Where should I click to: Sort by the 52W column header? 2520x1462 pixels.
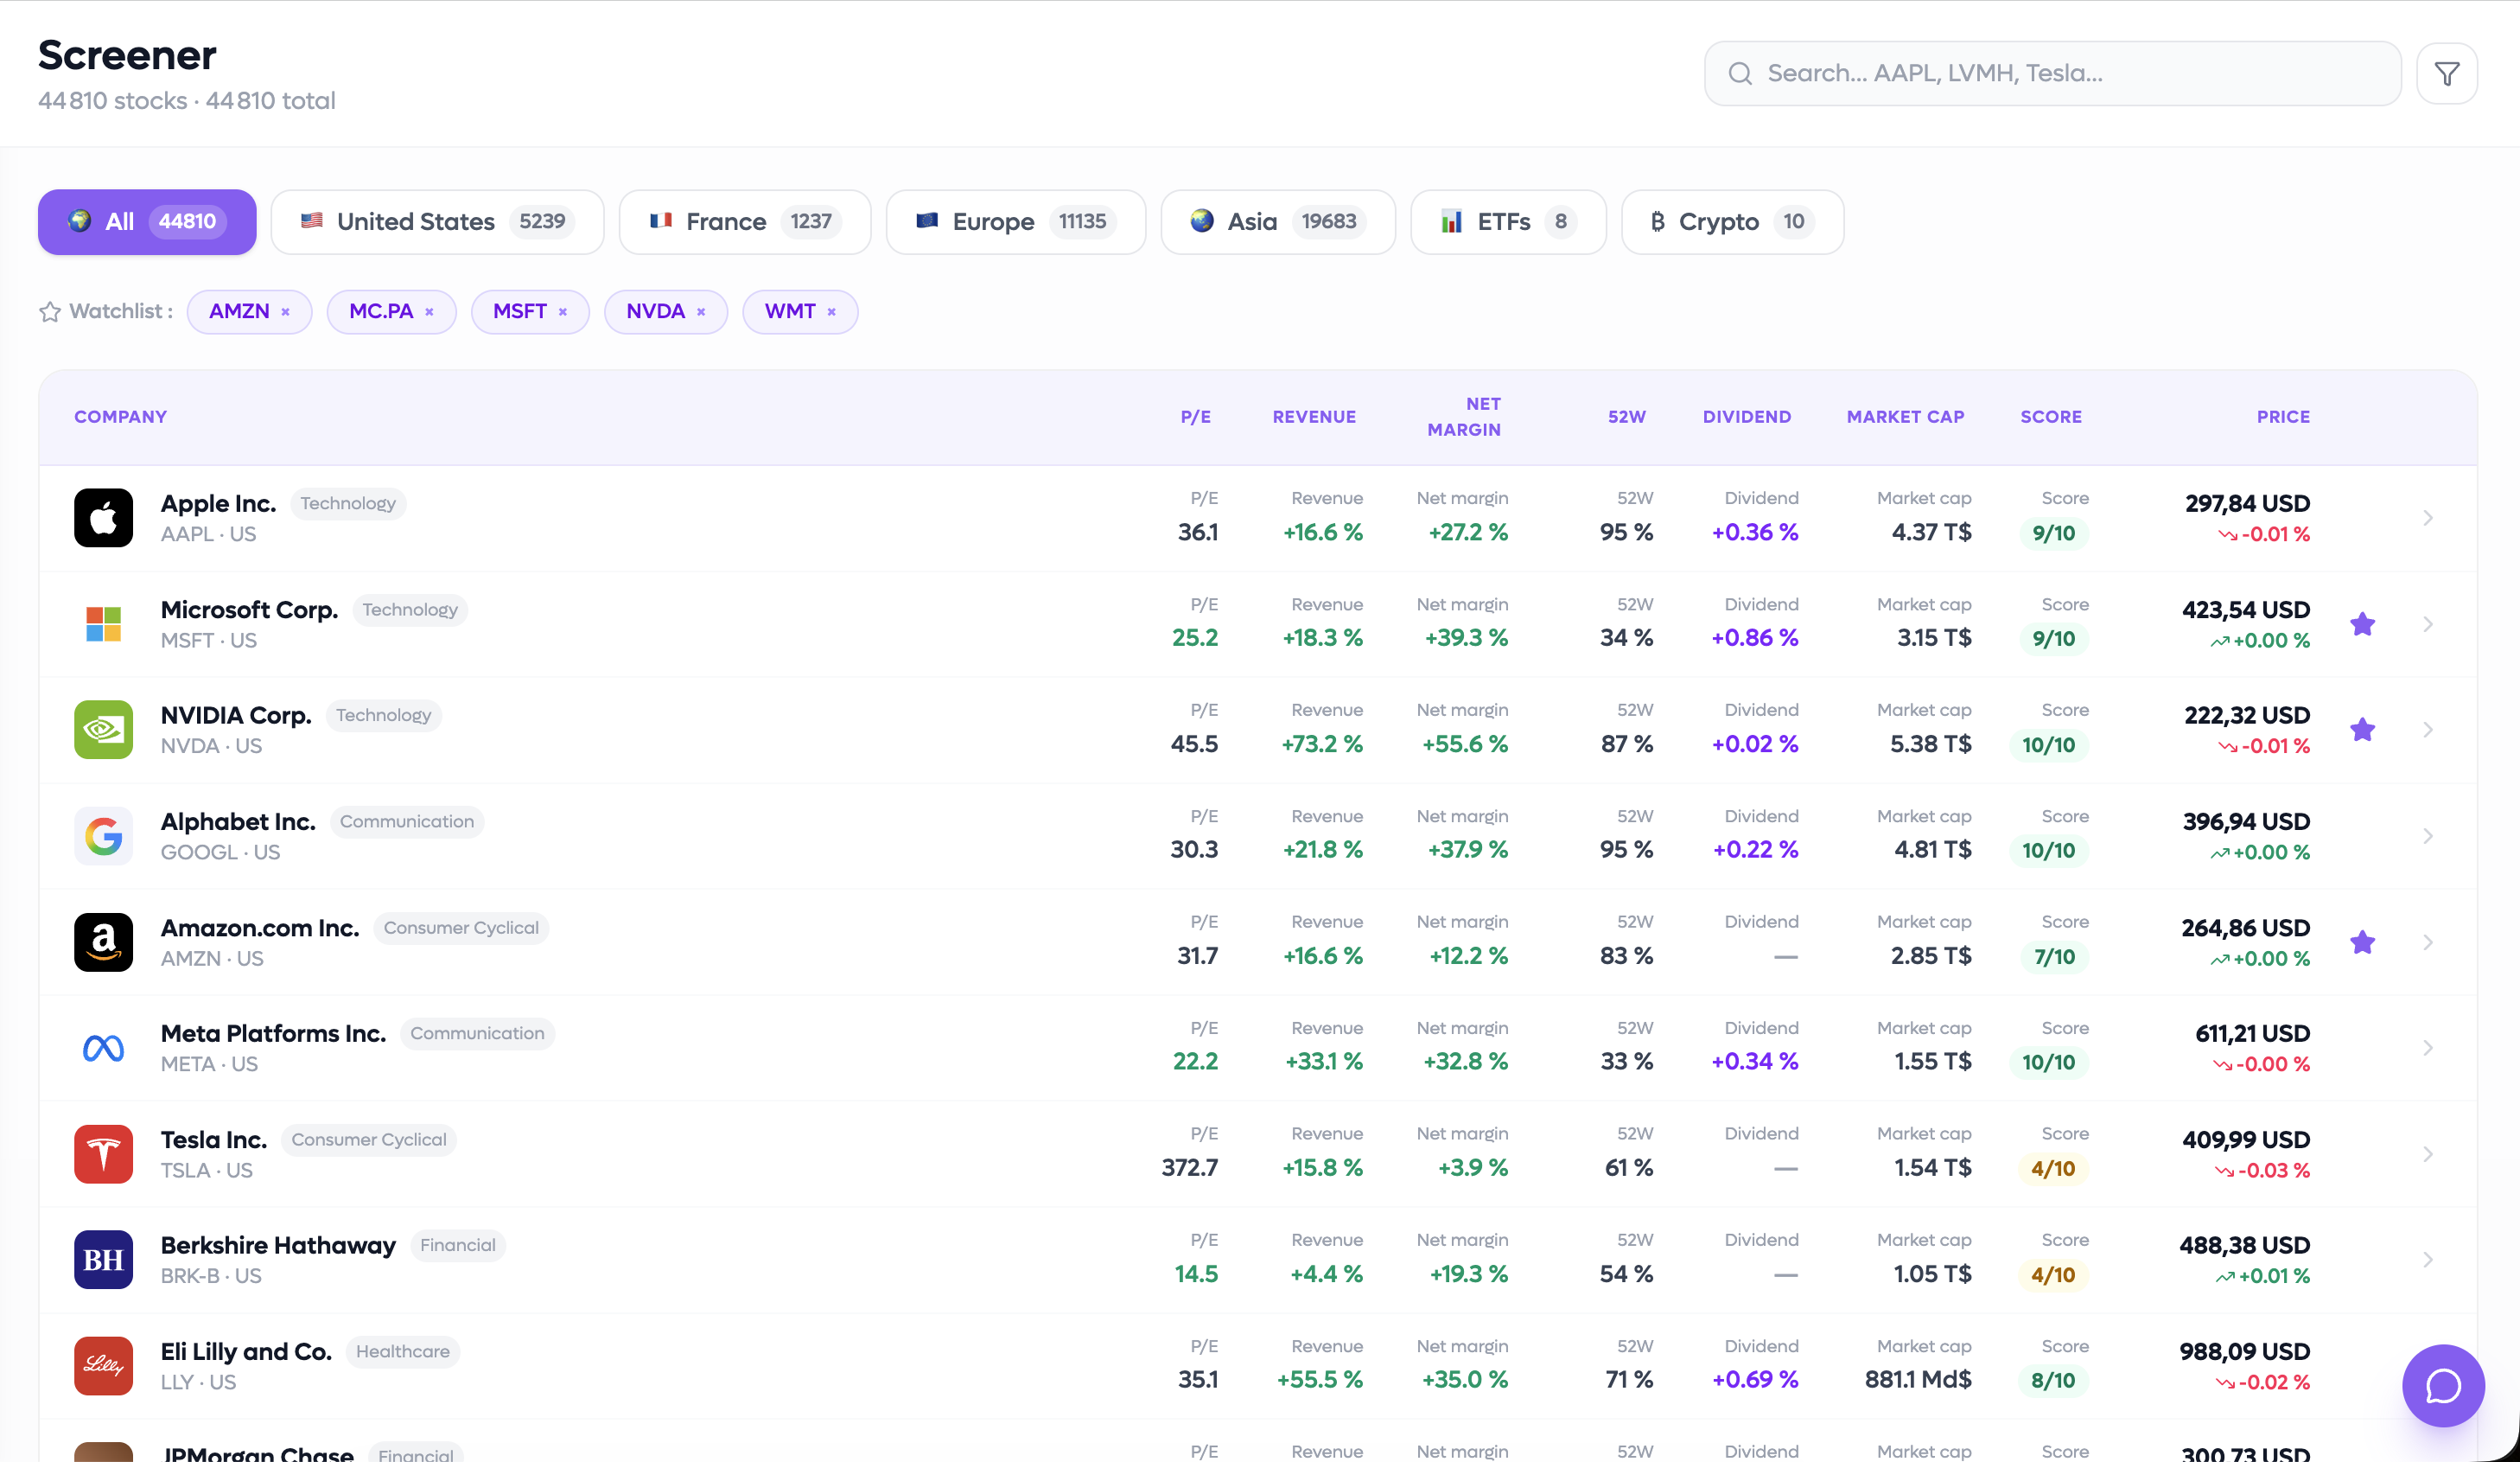(1626, 416)
